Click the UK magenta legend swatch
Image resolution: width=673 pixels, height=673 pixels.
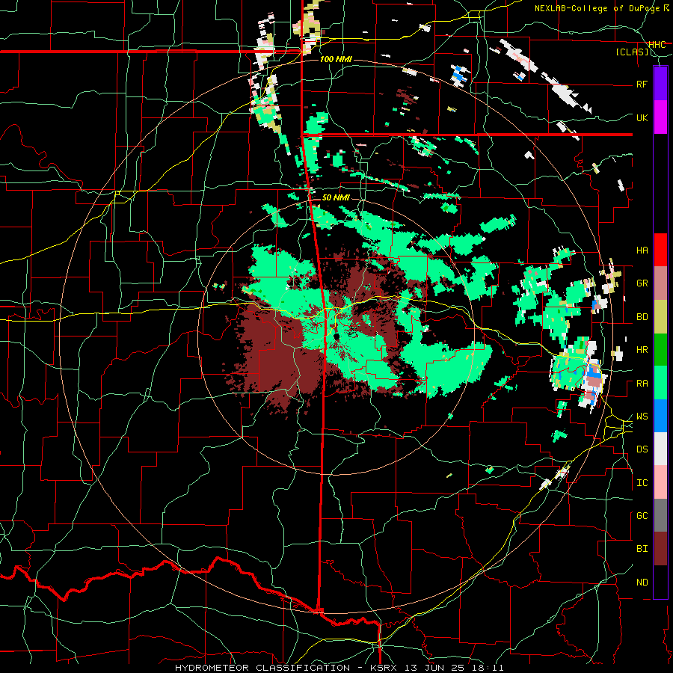660,117
